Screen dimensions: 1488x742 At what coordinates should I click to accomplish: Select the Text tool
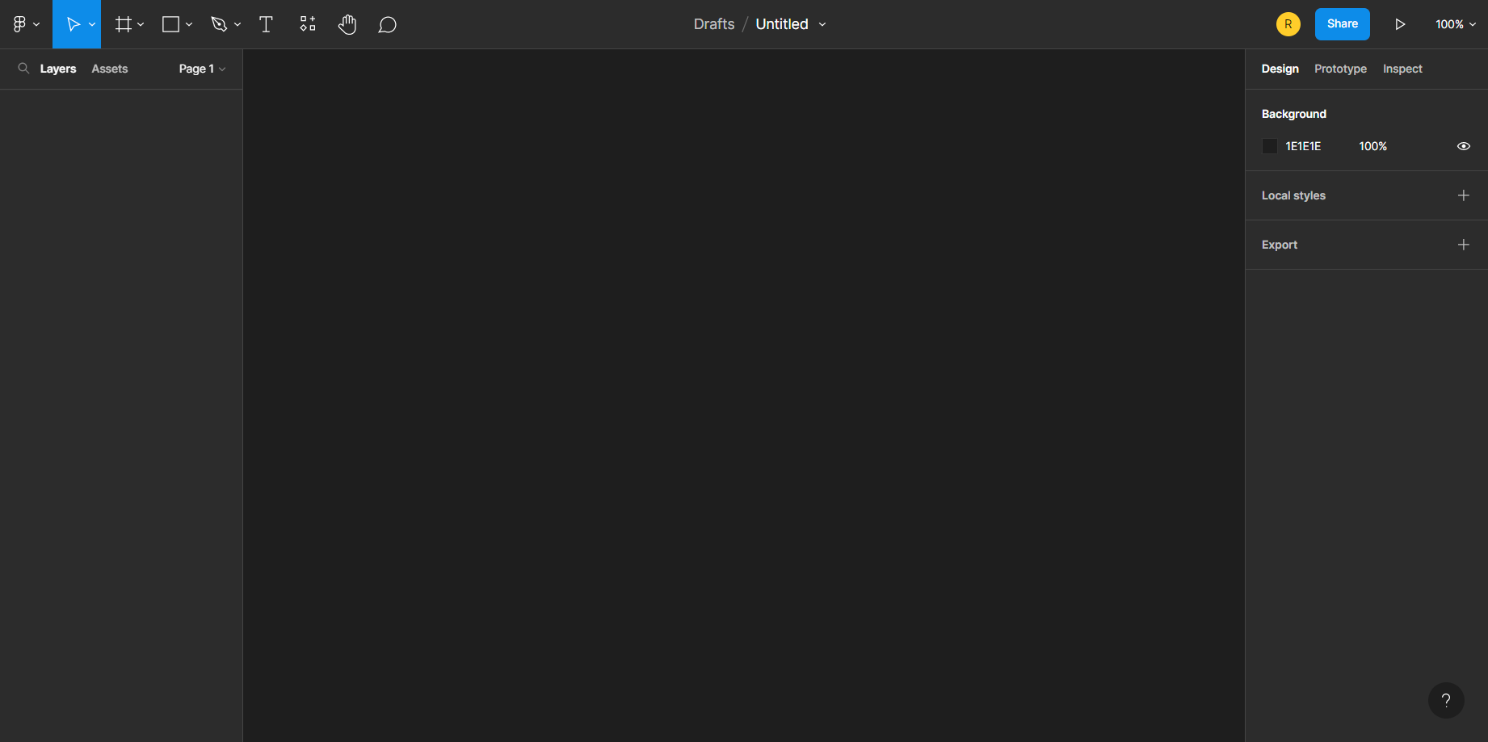point(266,24)
